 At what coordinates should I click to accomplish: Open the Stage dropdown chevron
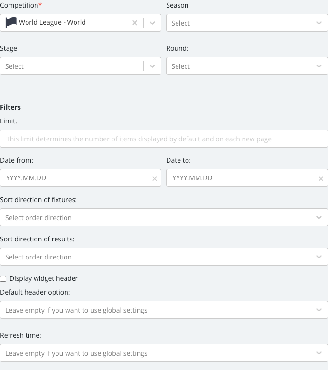(152, 66)
